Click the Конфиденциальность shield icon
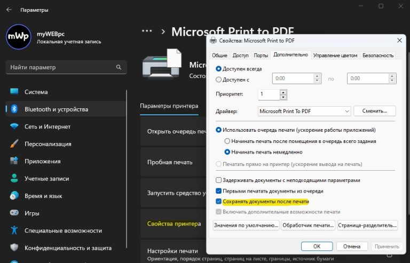Image resolution: width=410 pixels, height=263 pixels. pyautogui.click(x=14, y=248)
